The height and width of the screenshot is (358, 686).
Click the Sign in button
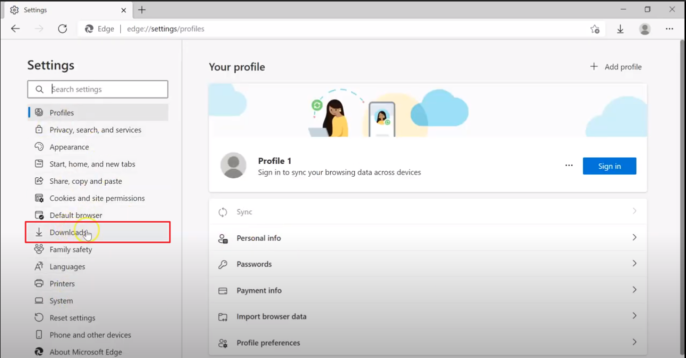(609, 166)
